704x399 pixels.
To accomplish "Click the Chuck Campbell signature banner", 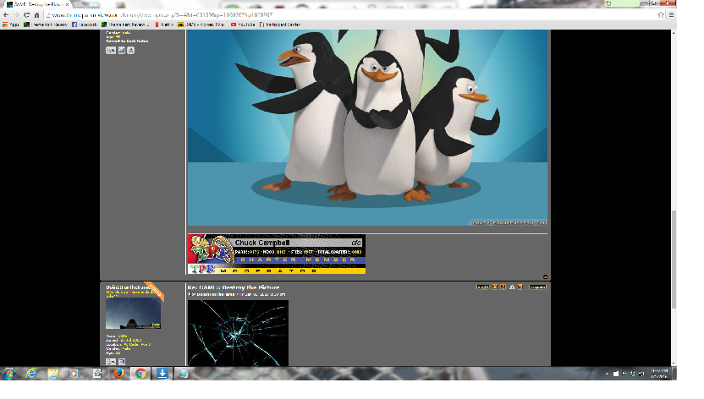I will pyautogui.click(x=277, y=249).
